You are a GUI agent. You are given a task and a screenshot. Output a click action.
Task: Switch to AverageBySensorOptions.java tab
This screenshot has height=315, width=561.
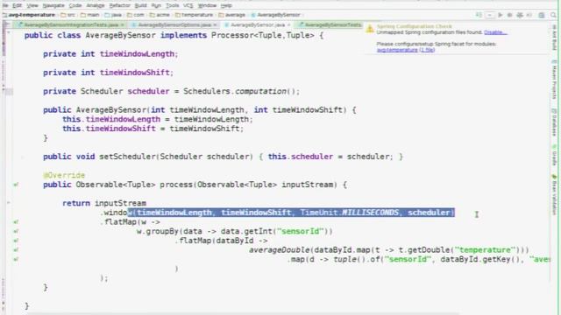tap(174, 24)
